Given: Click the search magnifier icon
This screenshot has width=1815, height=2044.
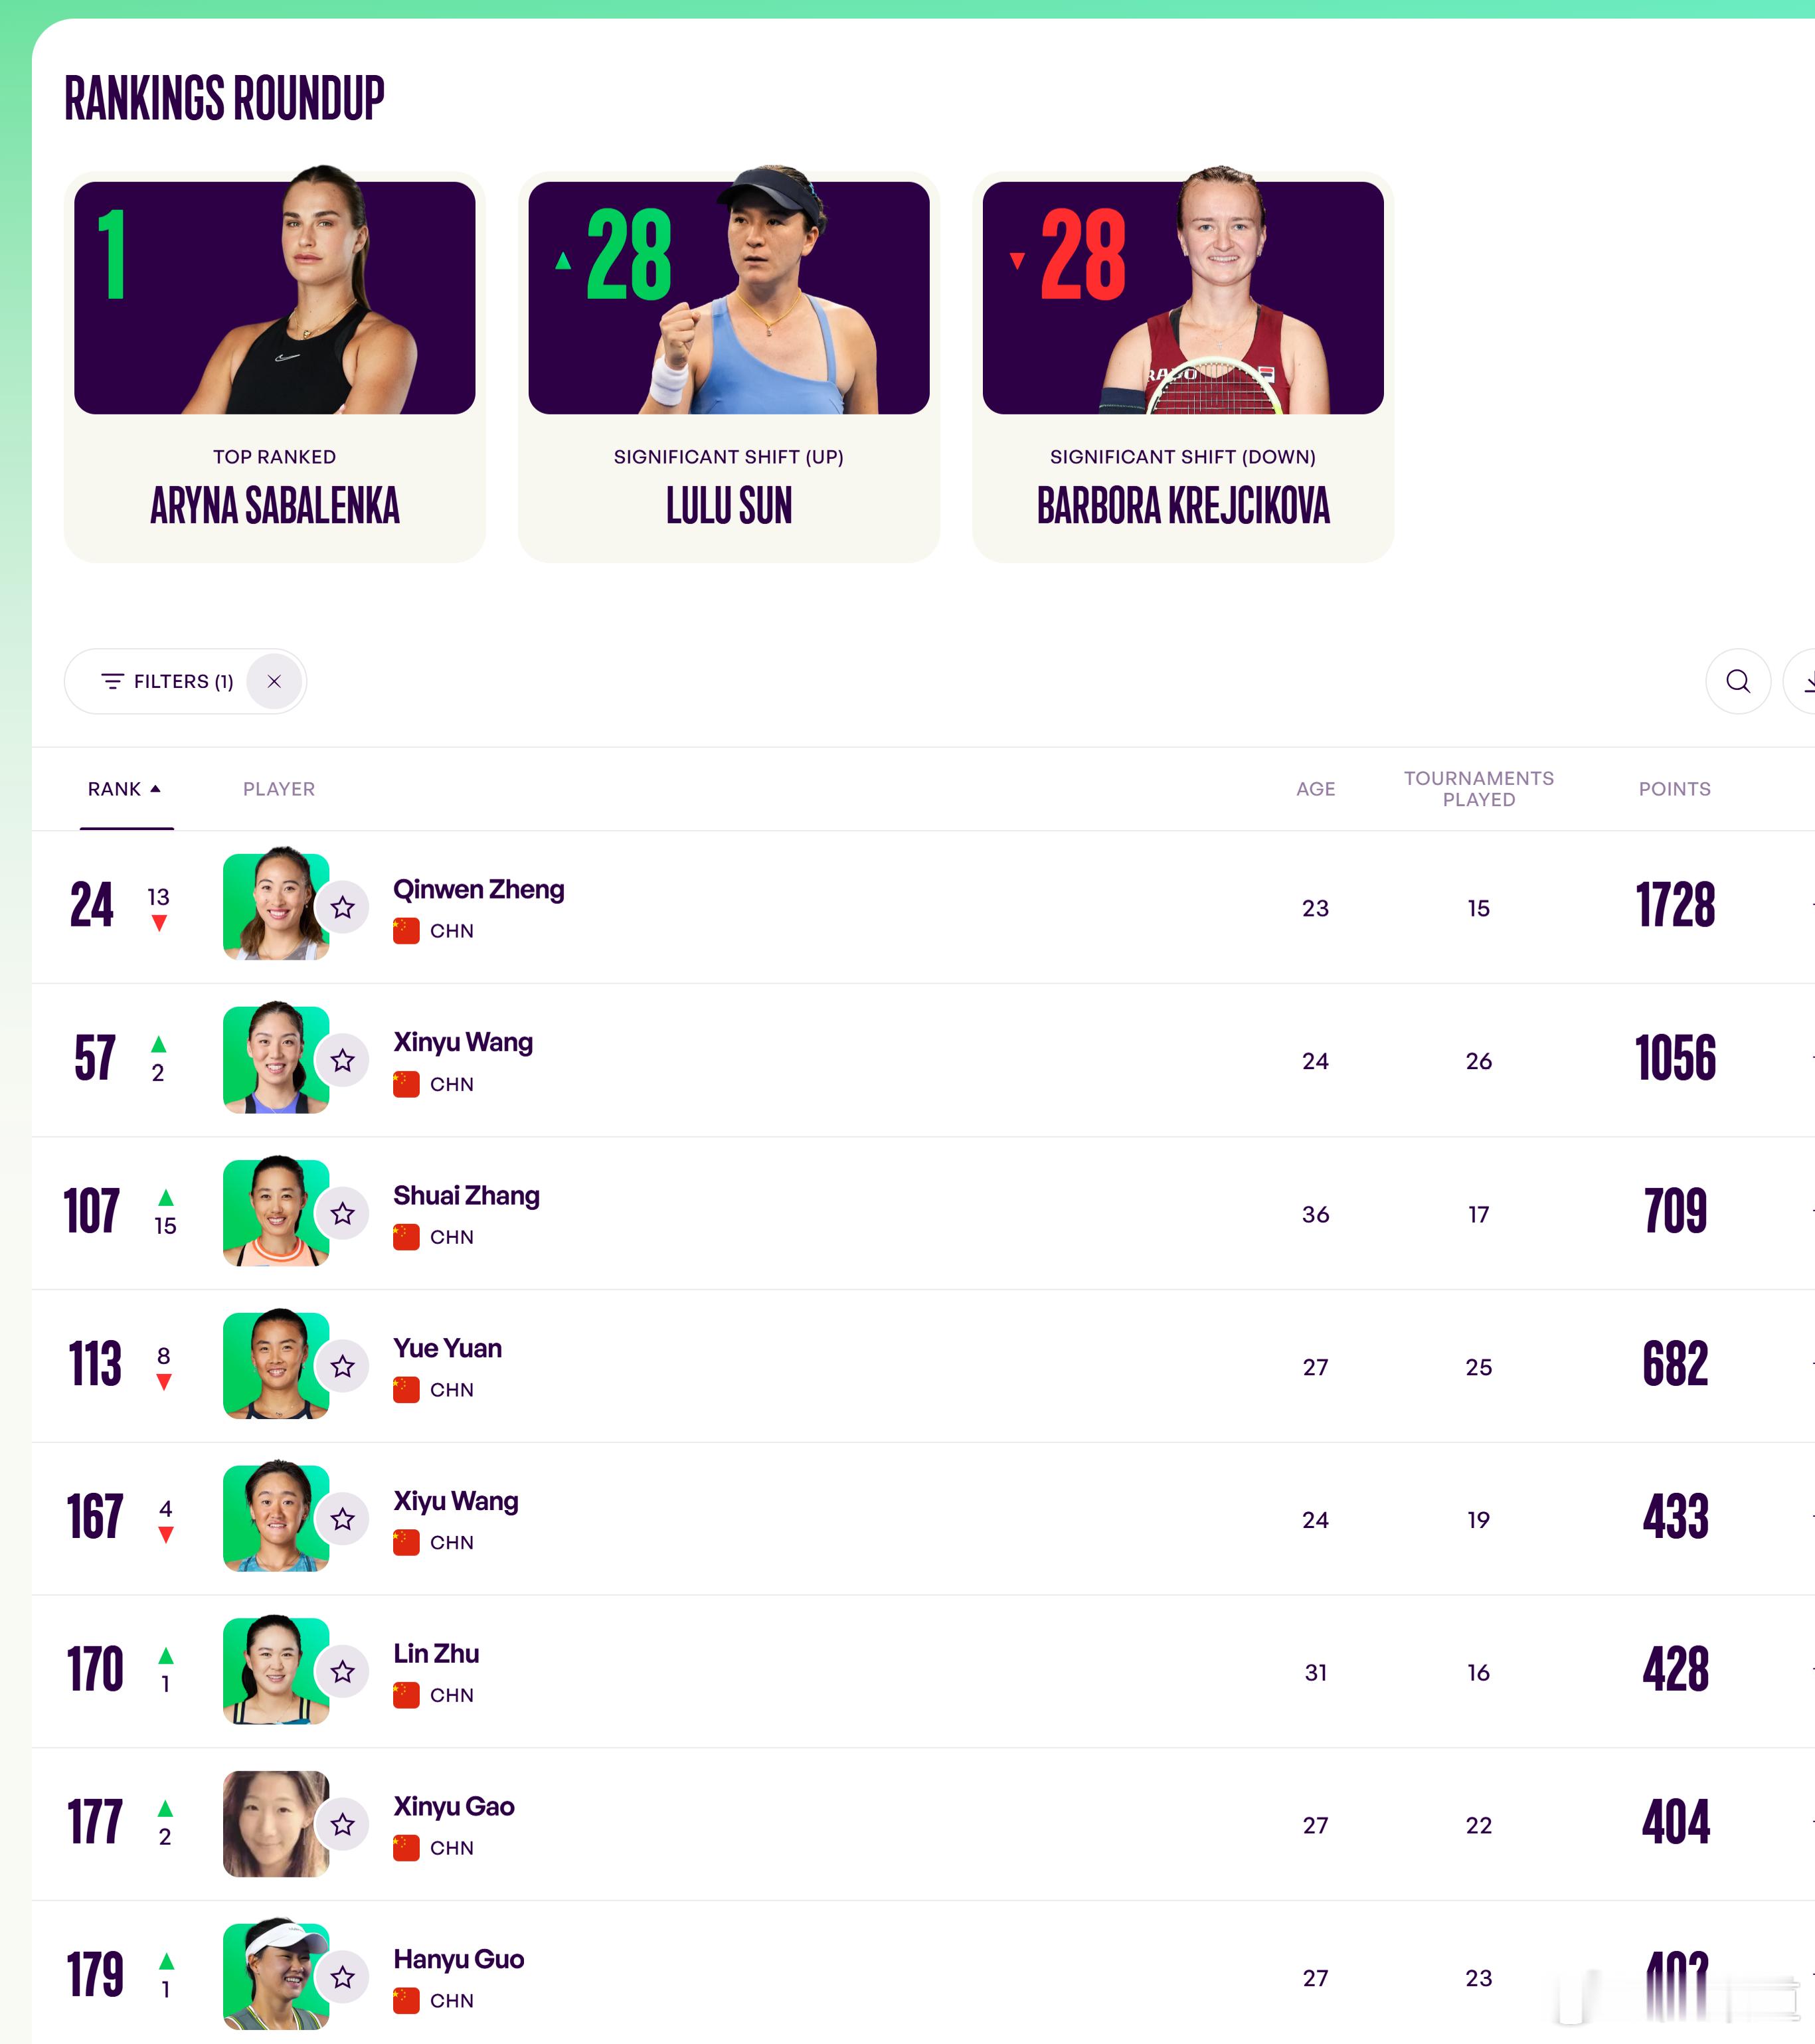Looking at the screenshot, I should 1737,681.
